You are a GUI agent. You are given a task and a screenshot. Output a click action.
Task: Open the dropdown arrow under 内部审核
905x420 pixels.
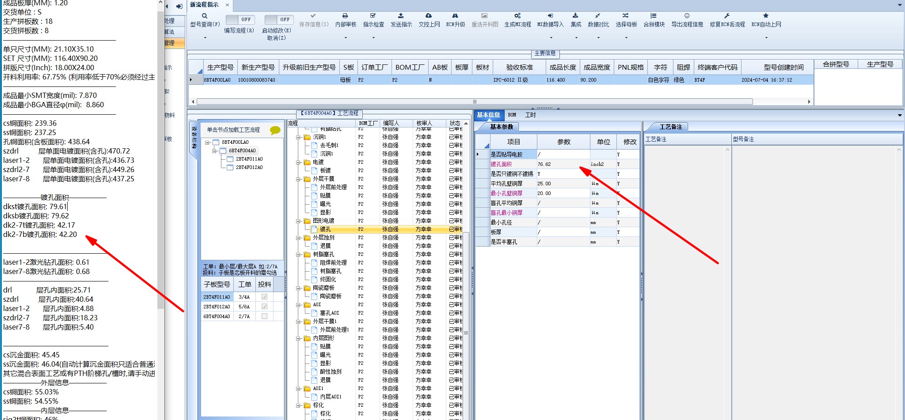[345, 38]
